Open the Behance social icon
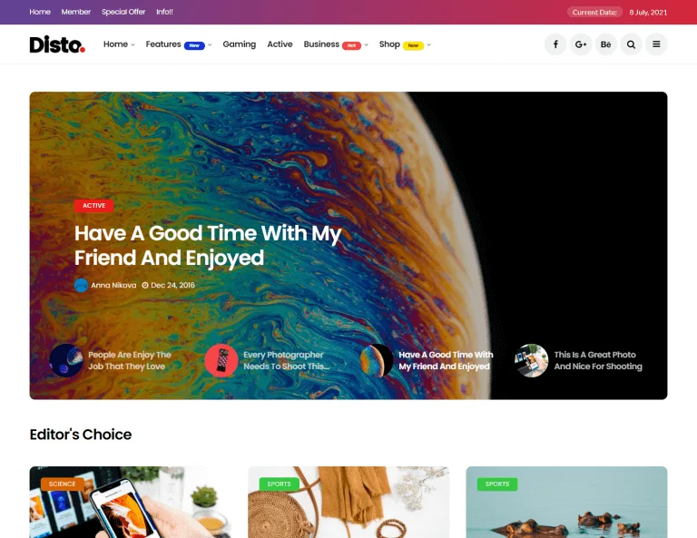This screenshot has height=538, width=697. (x=606, y=44)
